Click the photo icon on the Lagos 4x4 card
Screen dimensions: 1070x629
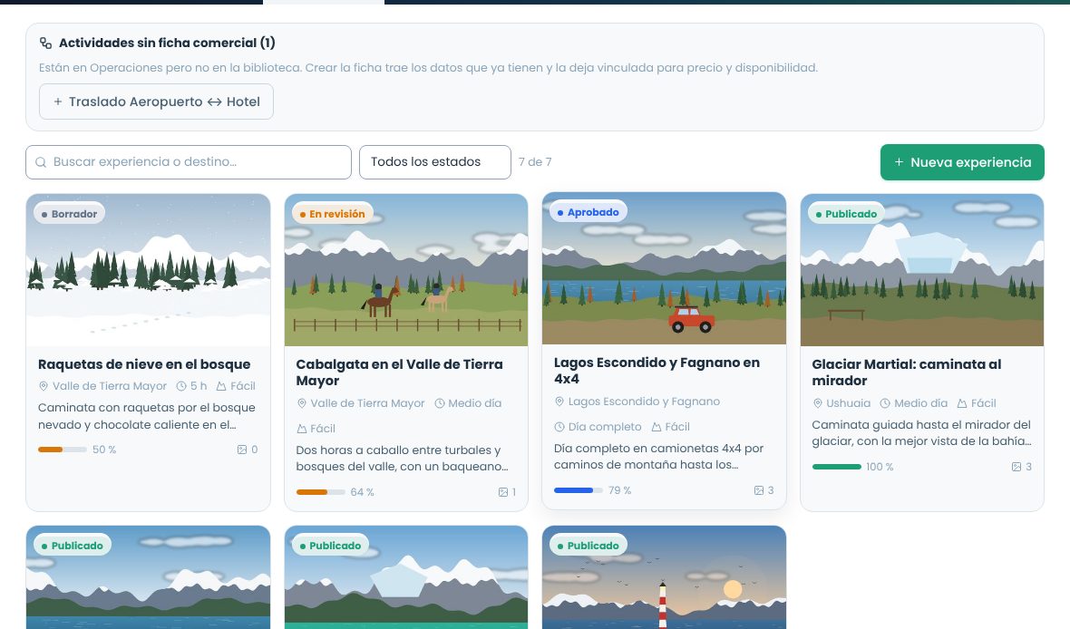(x=759, y=490)
